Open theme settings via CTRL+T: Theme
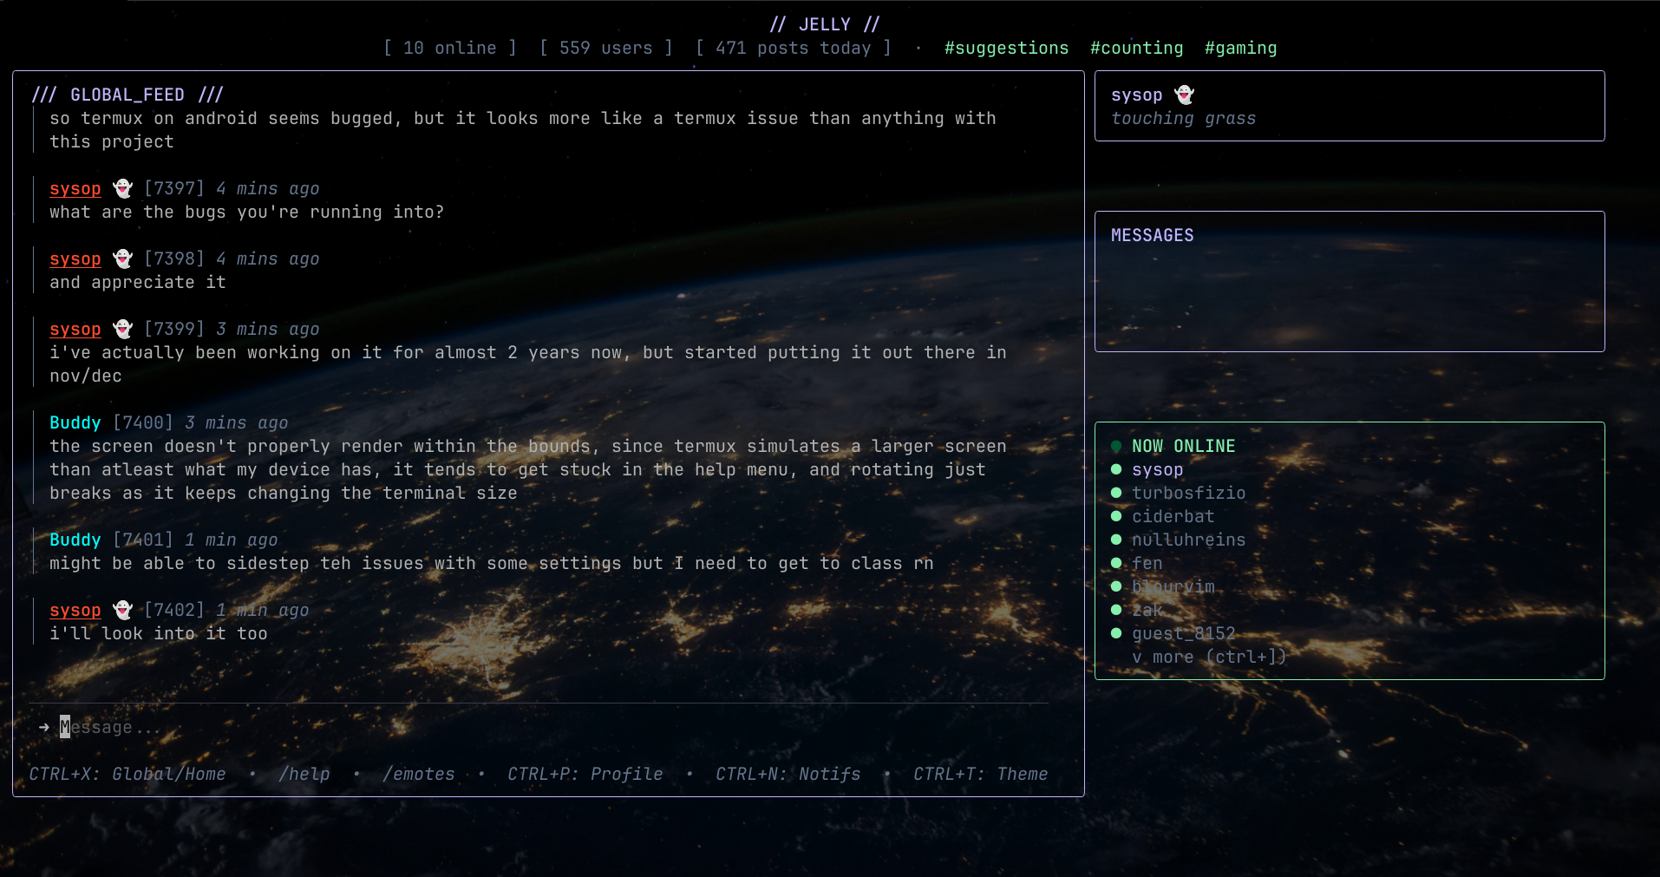Image resolution: width=1660 pixels, height=877 pixels. 979,774
